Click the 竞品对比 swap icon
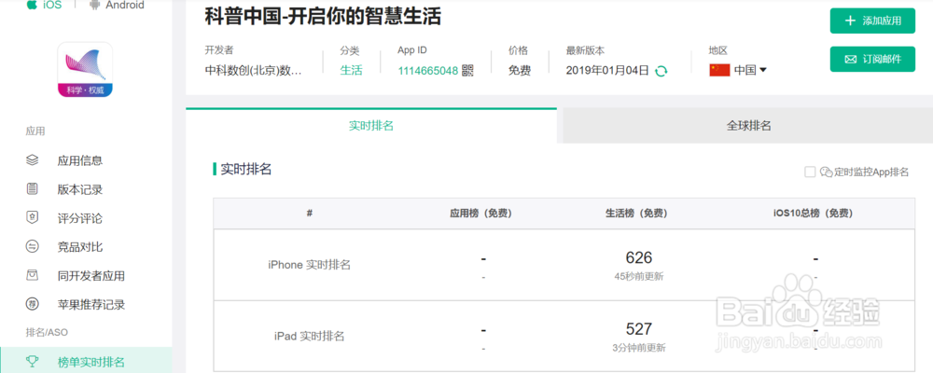This screenshot has height=373, width=933. [32, 246]
